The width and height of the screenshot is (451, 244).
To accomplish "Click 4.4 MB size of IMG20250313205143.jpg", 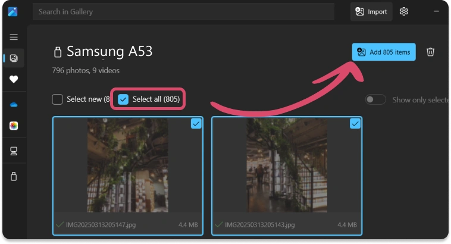I will (x=347, y=225).
